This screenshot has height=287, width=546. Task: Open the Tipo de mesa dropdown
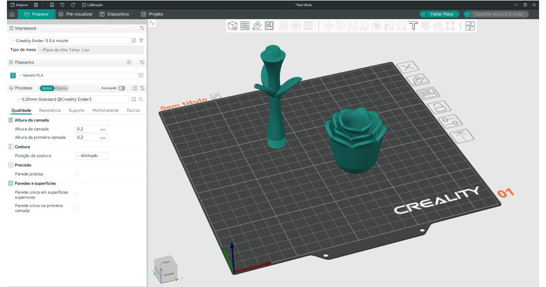[90, 50]
